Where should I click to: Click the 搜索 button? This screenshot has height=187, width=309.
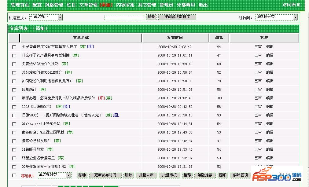pos(151,17)
